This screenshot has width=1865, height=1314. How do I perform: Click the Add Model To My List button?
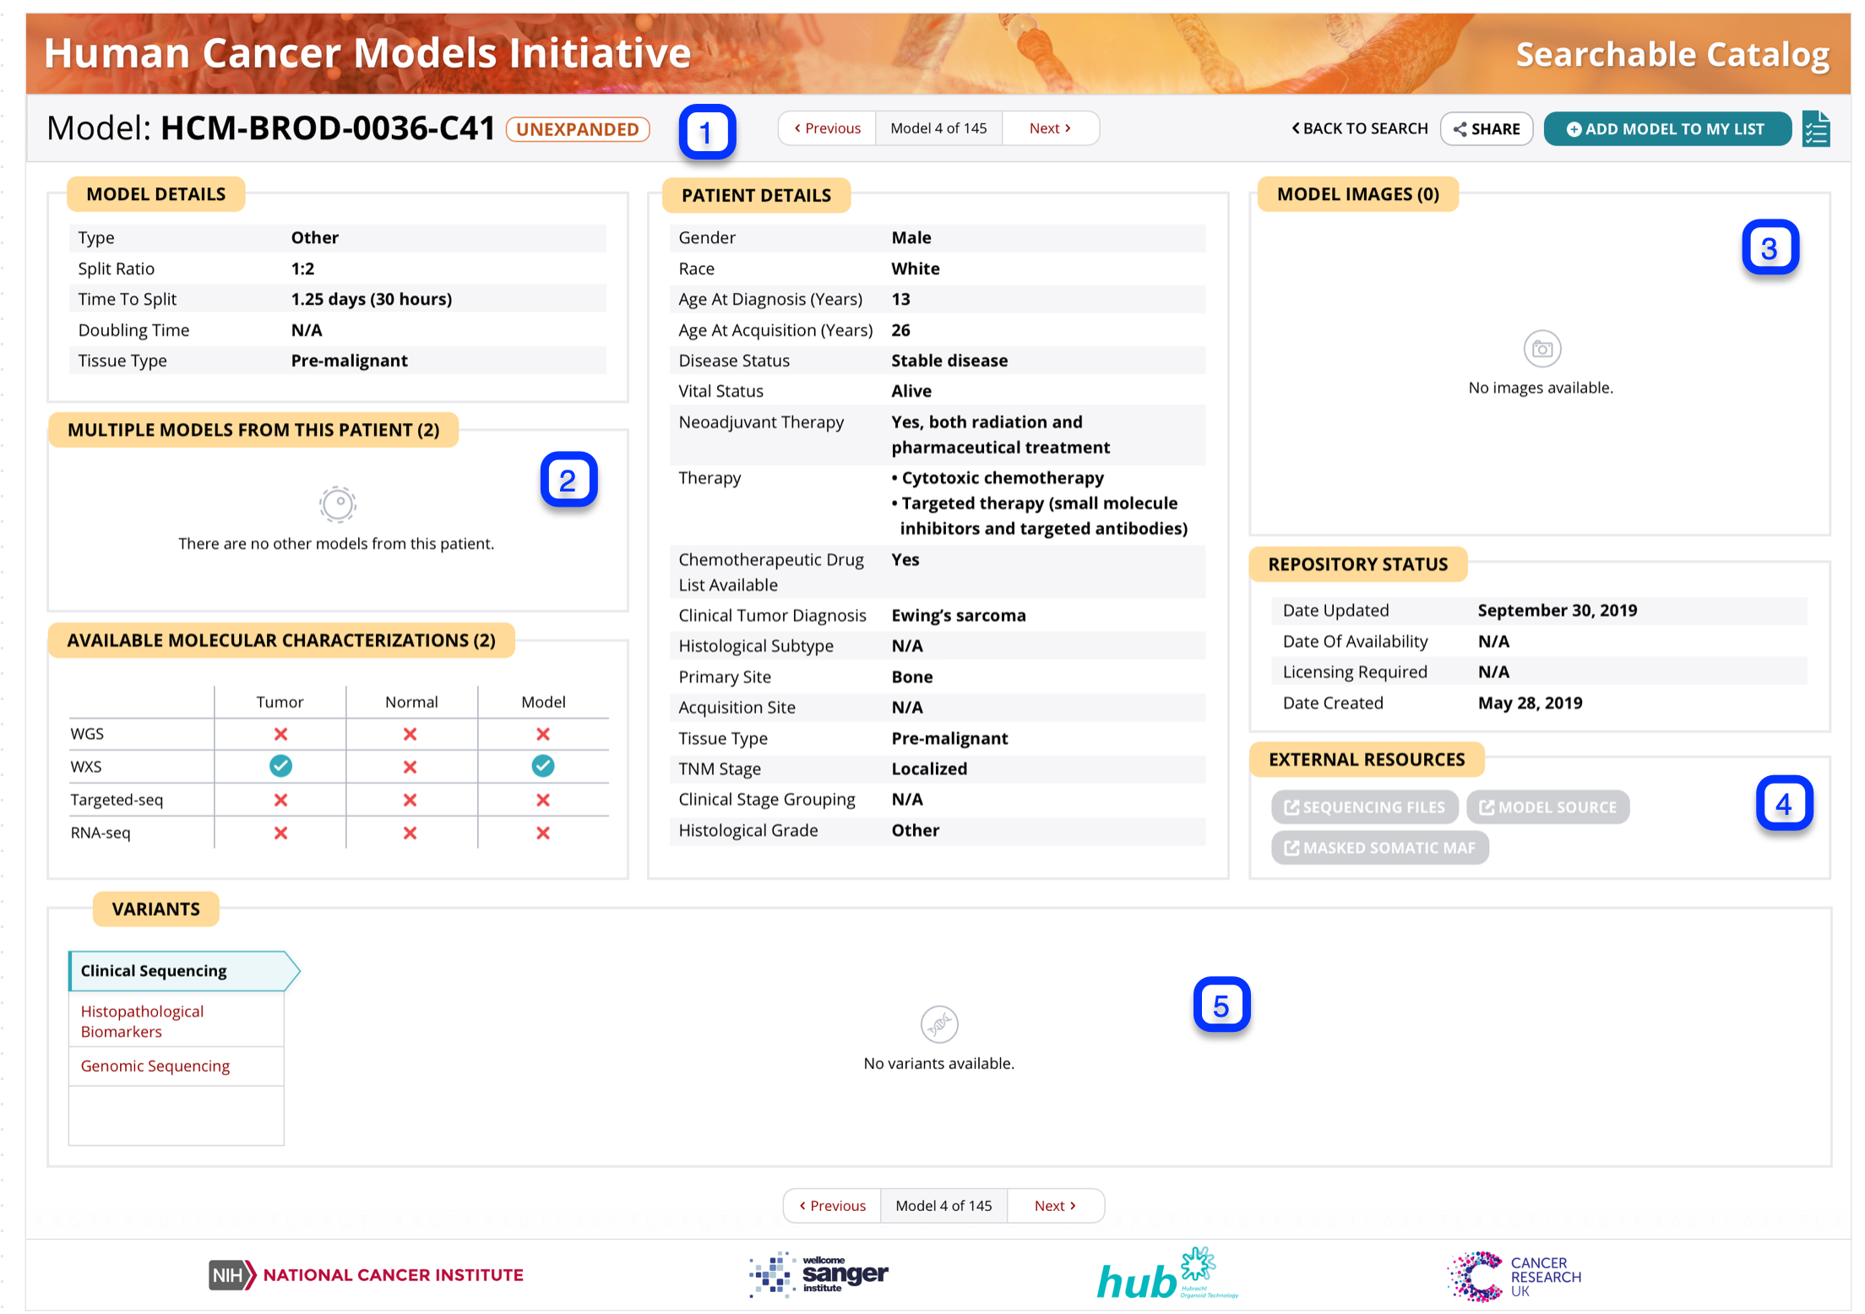click(1667, 128)
